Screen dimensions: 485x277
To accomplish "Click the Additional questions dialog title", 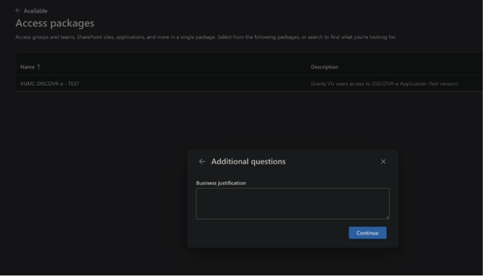I will point(249,162).
